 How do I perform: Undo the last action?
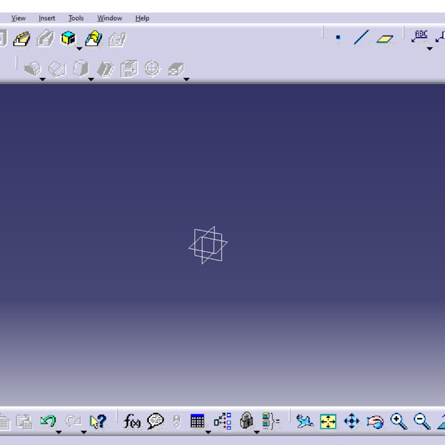click(48, 421)
